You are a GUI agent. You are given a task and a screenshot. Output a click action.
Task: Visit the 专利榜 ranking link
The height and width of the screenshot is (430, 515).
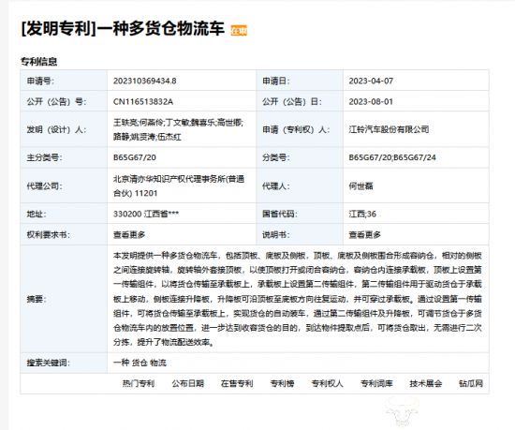[282, 383]
